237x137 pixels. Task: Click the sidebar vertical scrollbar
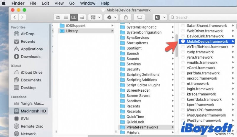(x=50, y=61)
